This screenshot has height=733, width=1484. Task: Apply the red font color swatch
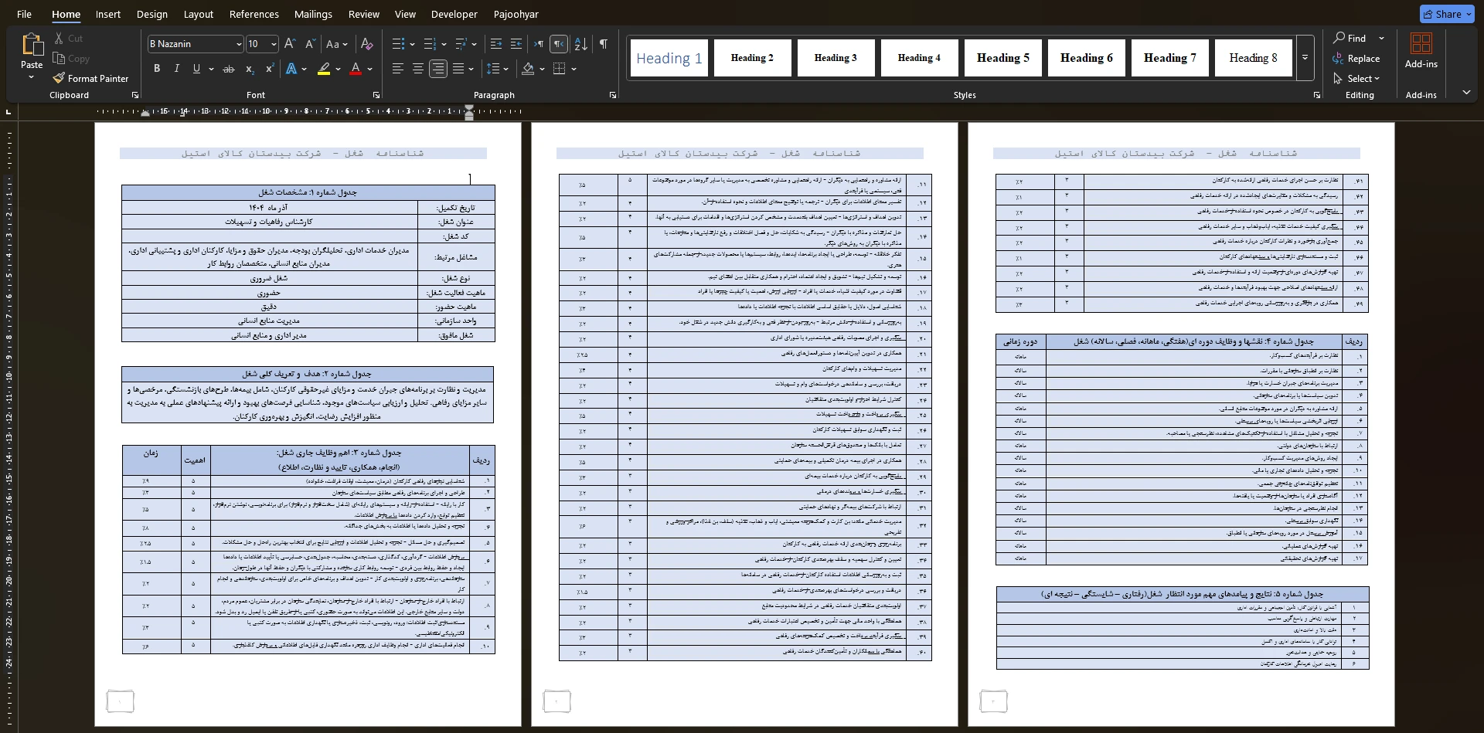click(x=356, y=69)
